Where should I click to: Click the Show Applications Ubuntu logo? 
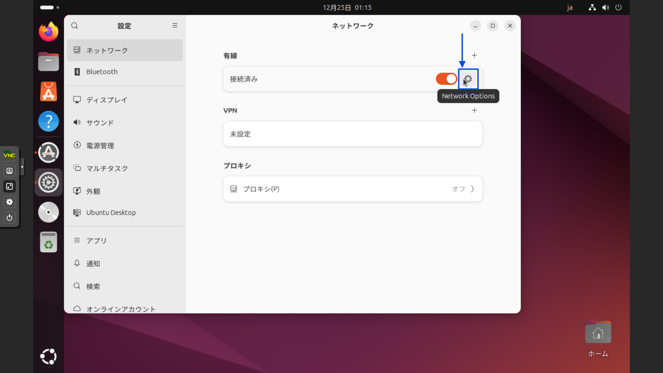48,356
